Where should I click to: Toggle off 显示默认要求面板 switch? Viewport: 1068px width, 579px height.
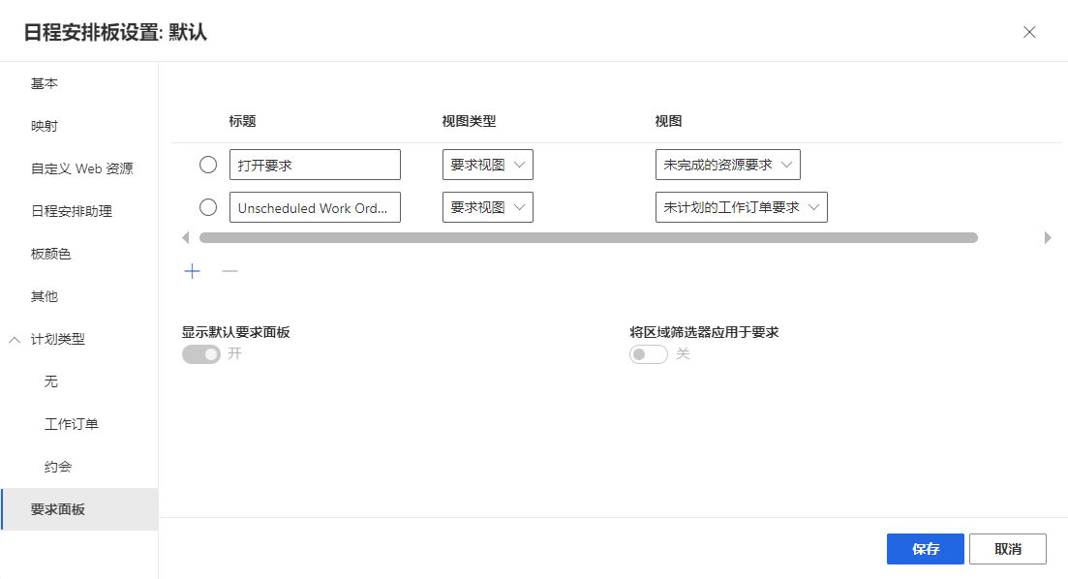(201, 354)
